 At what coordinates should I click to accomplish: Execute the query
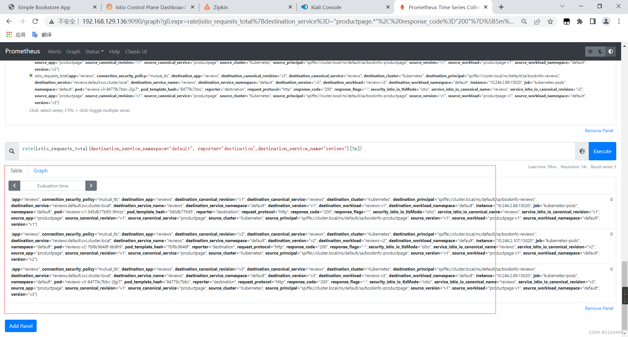click(602, 151)
